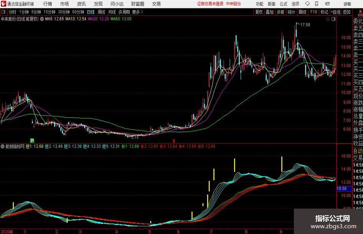Expand the 股朋指标网 indicator dropdown arrow
Screen dimensions: 363x234
click(3, 146)
